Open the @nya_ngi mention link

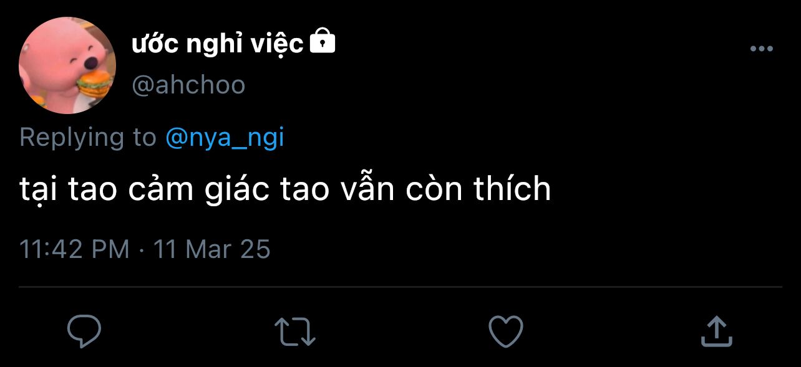coord(225,138)
